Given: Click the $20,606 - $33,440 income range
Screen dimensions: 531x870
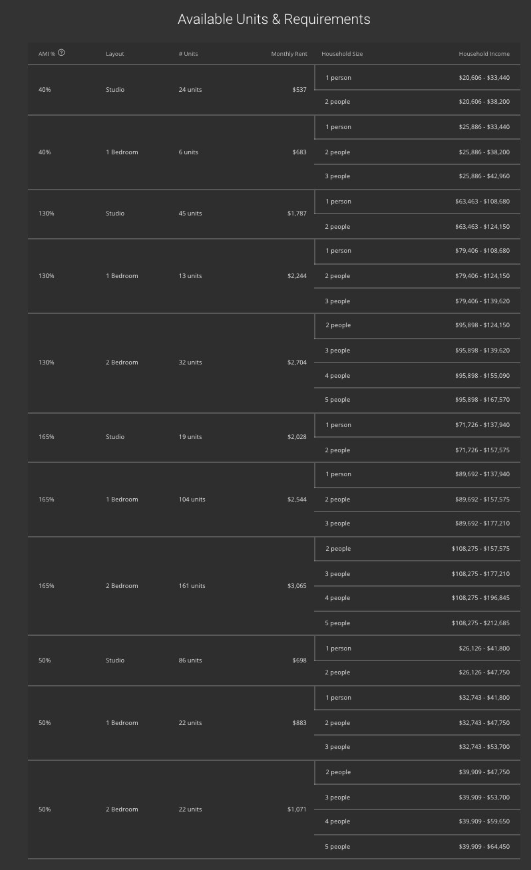Looking at the screenshot, I should coord(484,78).
